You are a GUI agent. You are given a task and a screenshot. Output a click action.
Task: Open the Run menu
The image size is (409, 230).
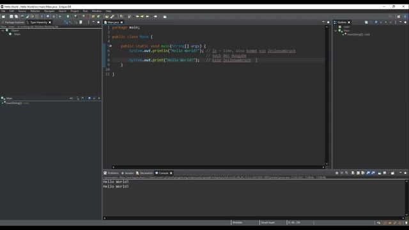85,11
